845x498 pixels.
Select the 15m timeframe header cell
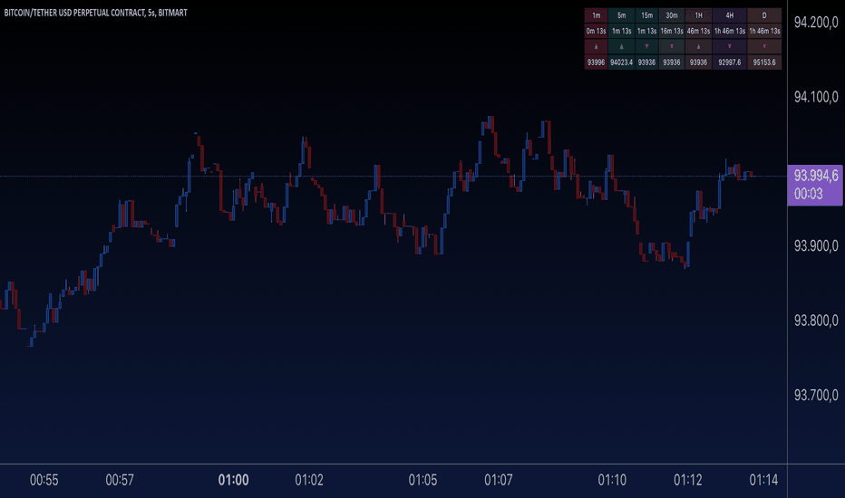click(646, 15)
